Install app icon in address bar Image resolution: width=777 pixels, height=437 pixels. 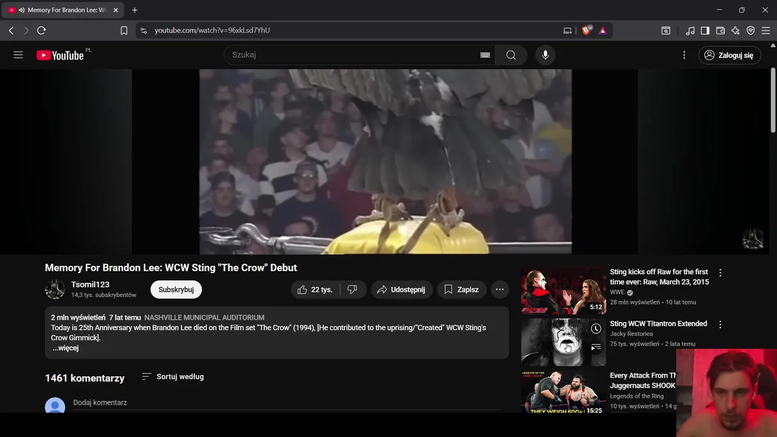point(568,30)
